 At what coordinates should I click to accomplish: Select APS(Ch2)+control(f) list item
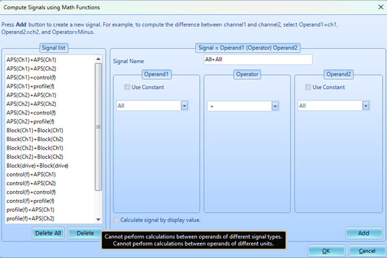[x=32, y=113]
